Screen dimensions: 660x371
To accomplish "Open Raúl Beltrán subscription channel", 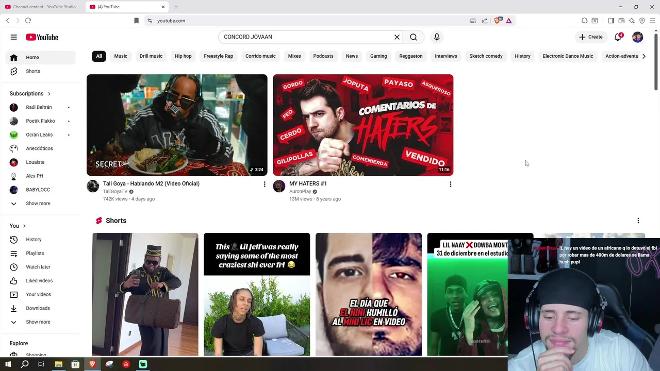I will pyautogui.click(x=40, y=107).
